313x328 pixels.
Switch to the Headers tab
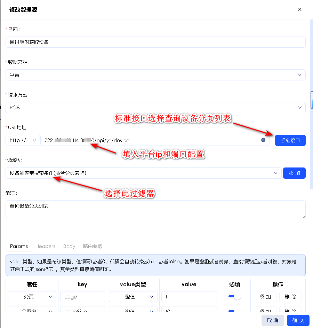[46, 246]
